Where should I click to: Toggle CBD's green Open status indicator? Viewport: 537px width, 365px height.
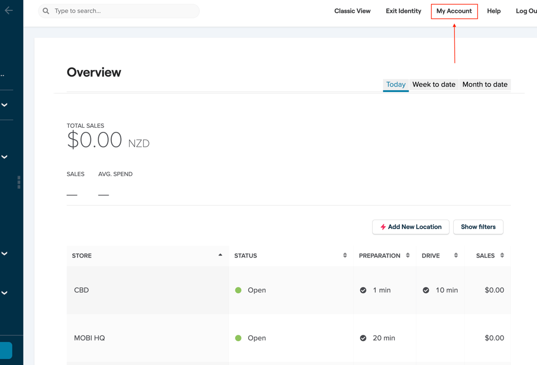238,290
